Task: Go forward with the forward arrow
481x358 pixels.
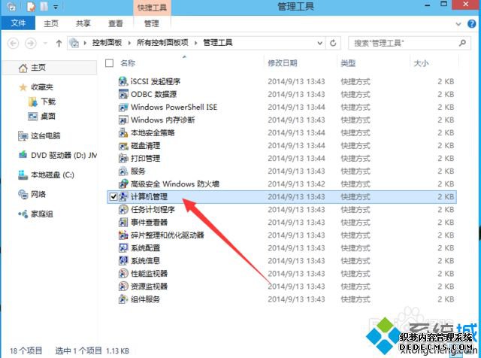Action: (30, 44)
